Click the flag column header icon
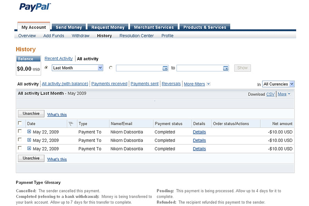 [71, 123]
